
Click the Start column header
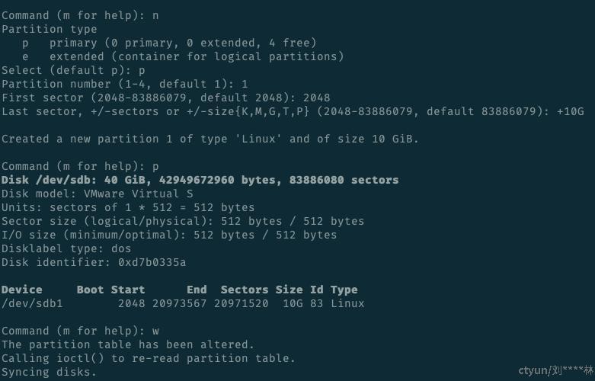coord(128,290)
